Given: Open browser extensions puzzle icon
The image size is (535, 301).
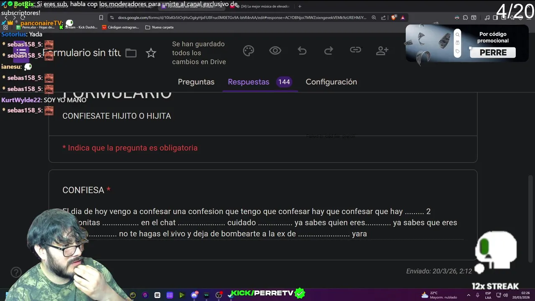Looking at the screenshot, I should pyautogui.click(x=465, y=18).
